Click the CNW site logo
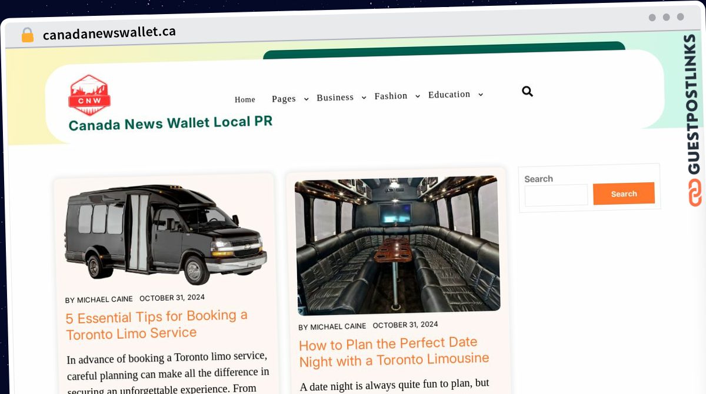706x394 pixels. tap(89, 95)
